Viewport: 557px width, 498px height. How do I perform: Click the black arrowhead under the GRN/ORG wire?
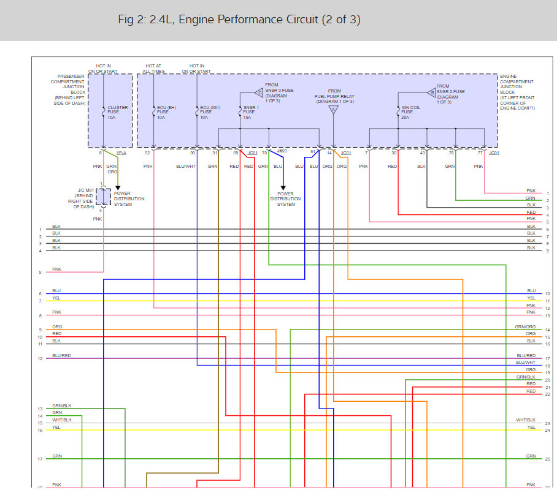[118, 188]
